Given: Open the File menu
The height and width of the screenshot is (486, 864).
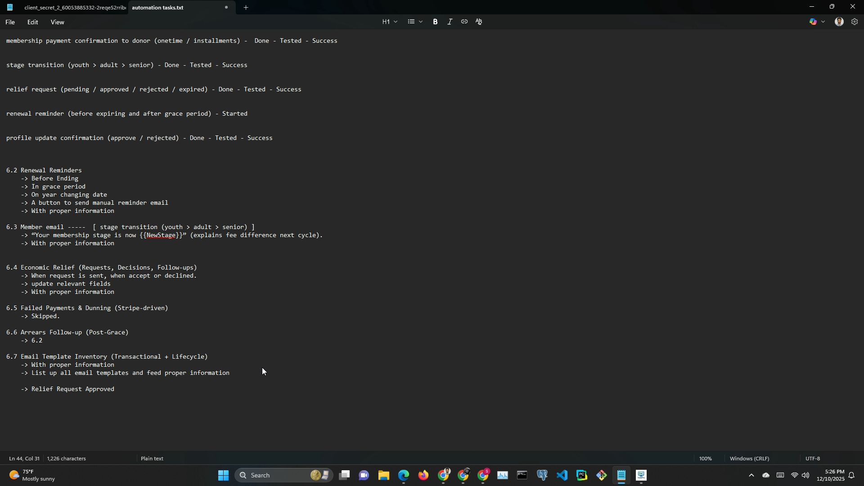Looking at the screenshot, I should click(x=10, y=22).
